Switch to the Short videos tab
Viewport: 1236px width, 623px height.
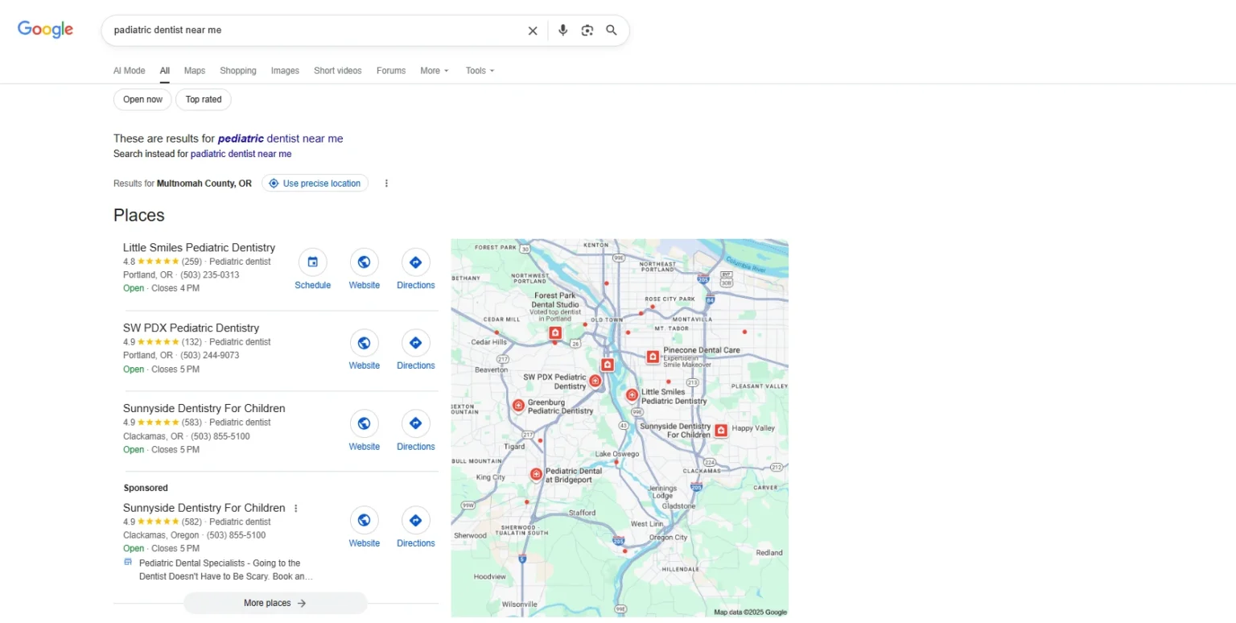[x=337, y=71]
